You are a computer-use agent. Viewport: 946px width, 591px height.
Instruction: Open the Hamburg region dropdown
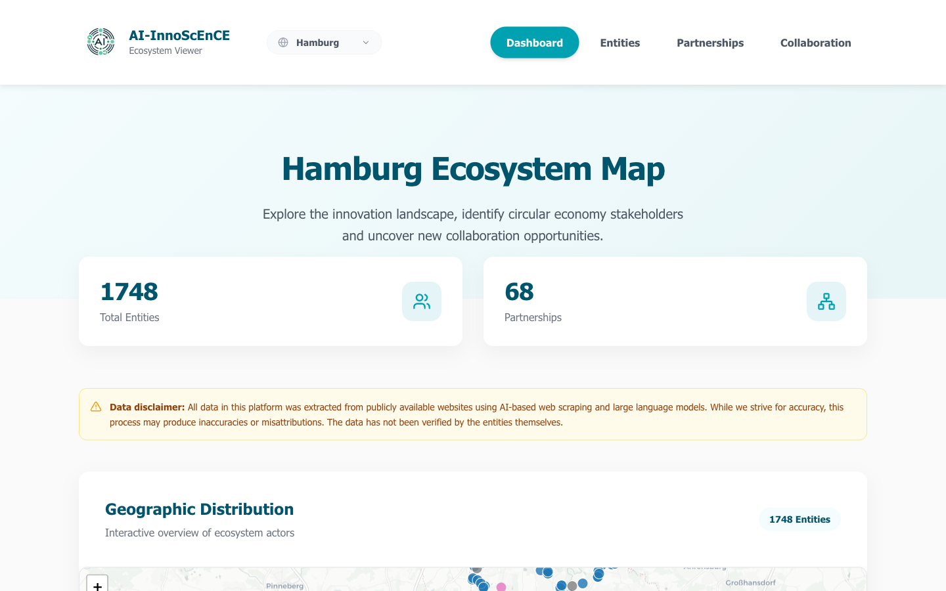324,43
